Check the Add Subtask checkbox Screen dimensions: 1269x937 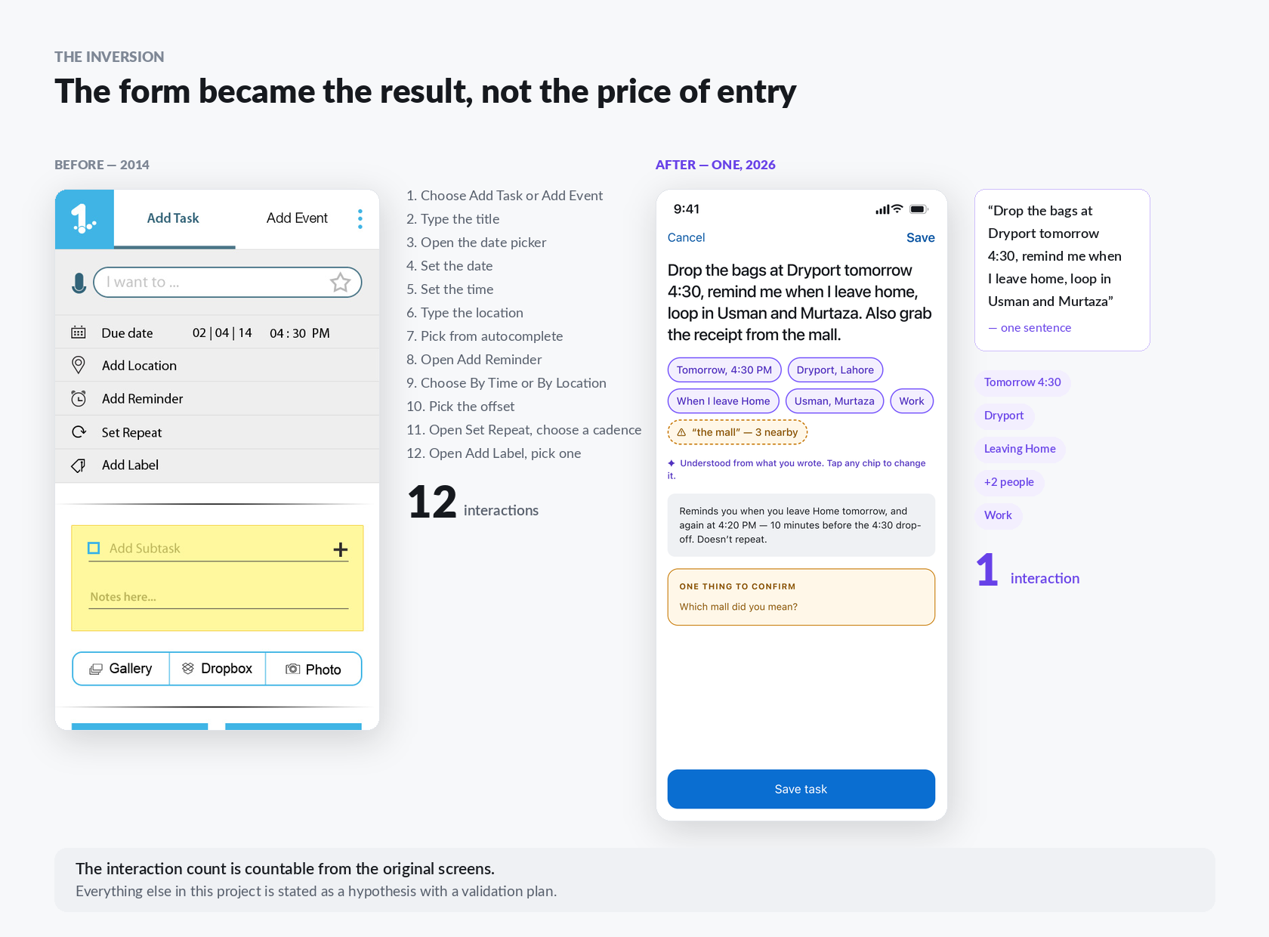tap(94, 548)
